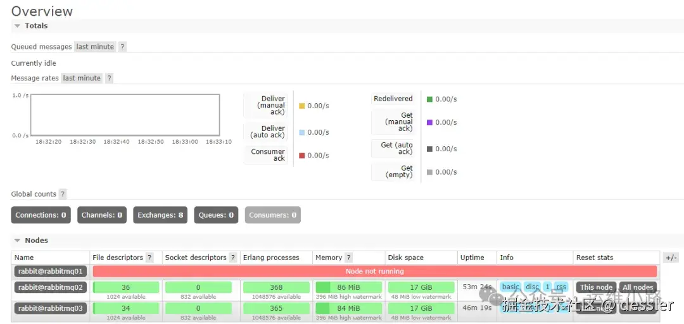The image size is (684, 324).
Task: Reset stats for All nodes on rabbitmq02
Action: pos(638,287)
